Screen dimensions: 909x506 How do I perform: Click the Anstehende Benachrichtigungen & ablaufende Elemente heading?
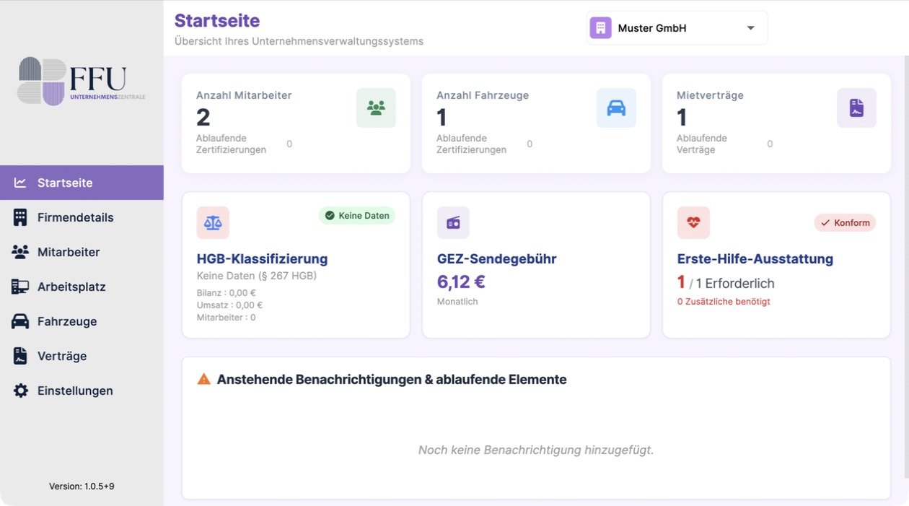click(392, 379)
